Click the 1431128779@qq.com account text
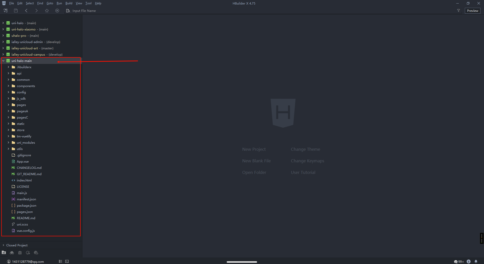The image size is (484, 264). (x=28, y=261)
